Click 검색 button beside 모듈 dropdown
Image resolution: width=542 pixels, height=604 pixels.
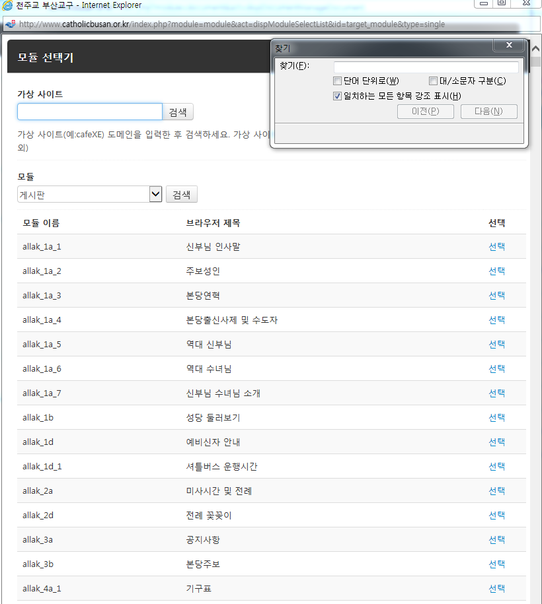tap(182, 195)
